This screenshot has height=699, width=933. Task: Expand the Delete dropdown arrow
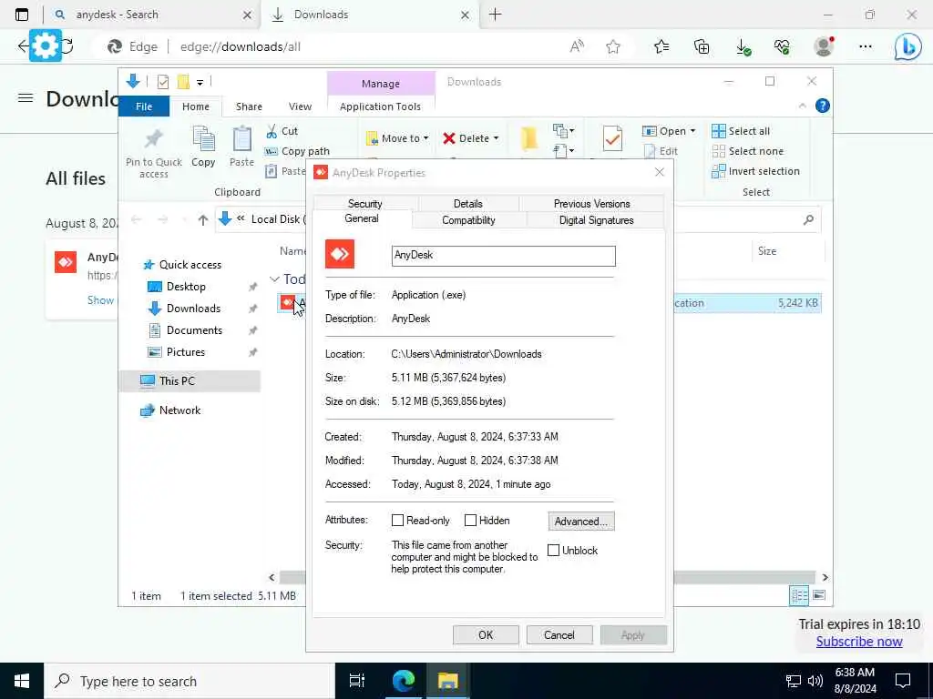click(497, 138)
